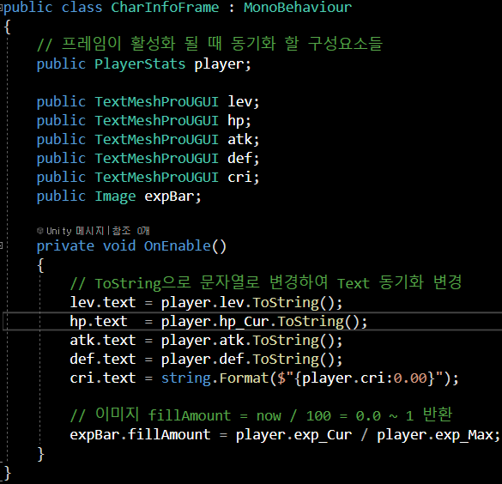Click 'lev.text' at the assignment start
This screenshot has height=484, width=502.
click(103, 302)
